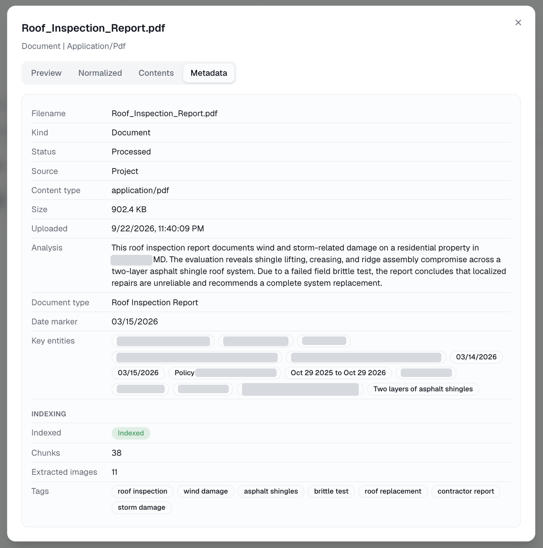This screenshot has width=543, height=548.
Task: Click the Policy key entity chip
Action: [x=225, y=373]
